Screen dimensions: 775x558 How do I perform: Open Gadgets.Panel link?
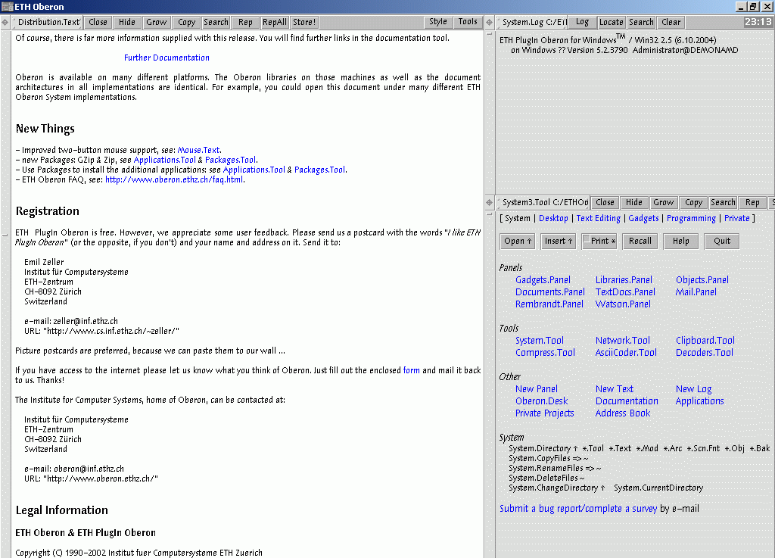543,279
